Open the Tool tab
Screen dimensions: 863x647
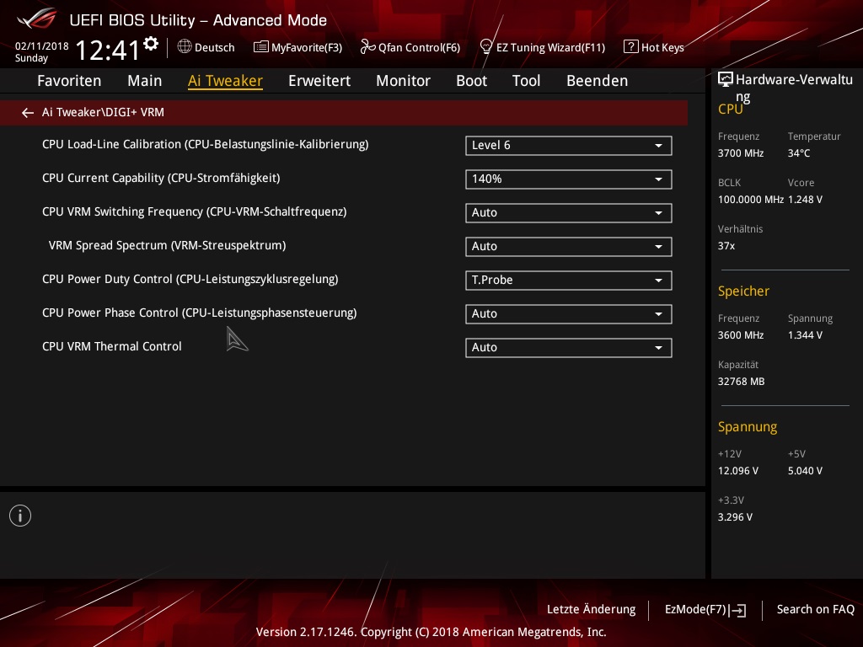point(526,81)
